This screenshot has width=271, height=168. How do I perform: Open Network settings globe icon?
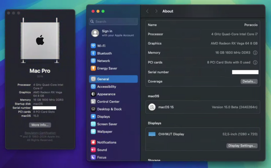[x=93, y=61]
